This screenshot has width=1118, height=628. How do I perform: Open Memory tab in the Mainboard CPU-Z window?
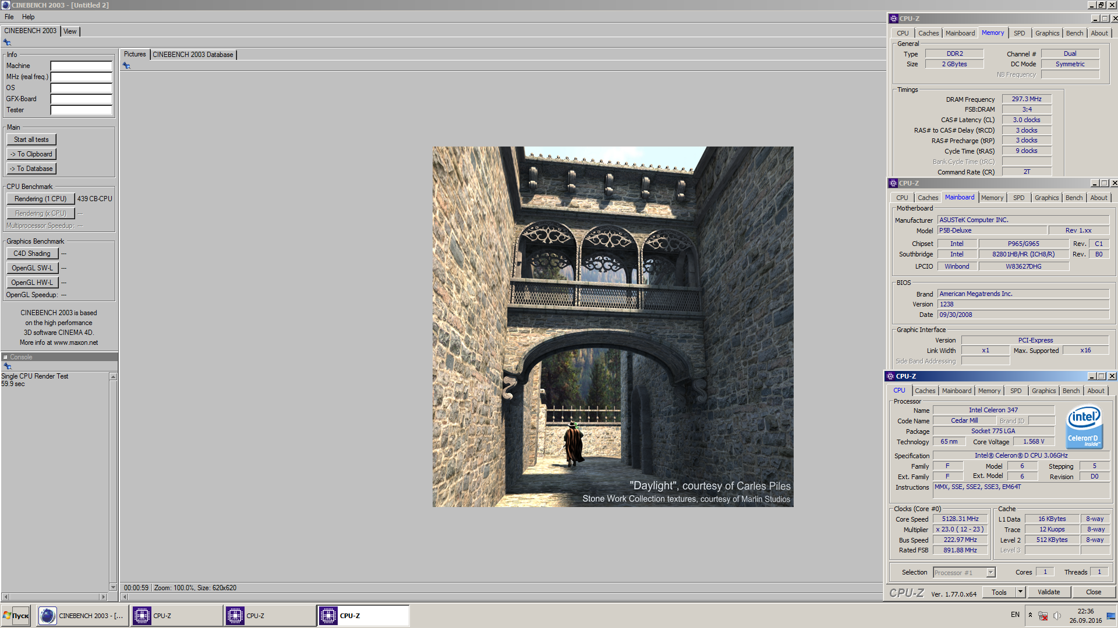pos(992,198)
